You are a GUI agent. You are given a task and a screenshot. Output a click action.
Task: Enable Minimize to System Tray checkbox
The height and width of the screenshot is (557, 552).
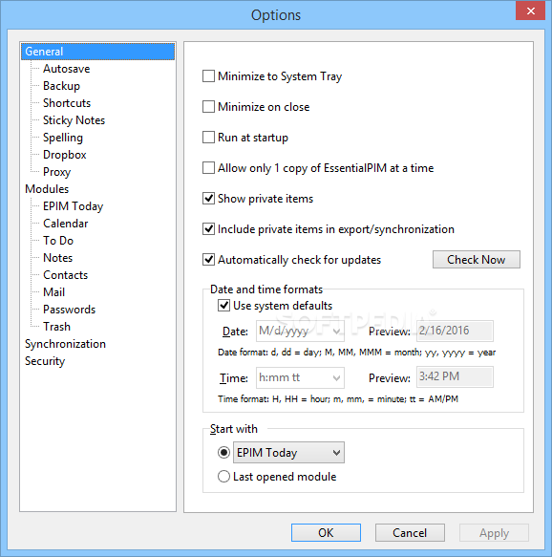coord(208,76)
